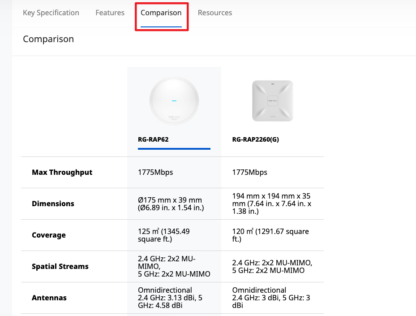The width and height of the screenshot is (416, 316).
Task: Select the Comparison tab
Action: pyautogui.click(x=161, y=13)
